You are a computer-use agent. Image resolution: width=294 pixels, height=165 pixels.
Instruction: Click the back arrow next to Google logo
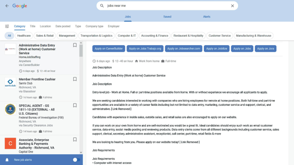tap(7, 6)
